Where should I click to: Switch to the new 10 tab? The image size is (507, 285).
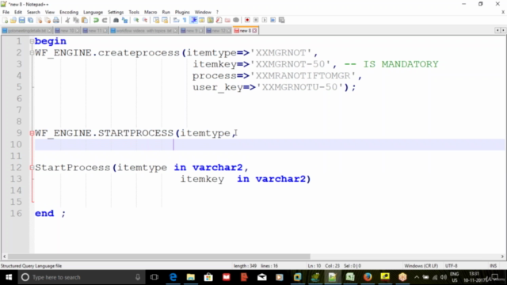tap(67, 31)
